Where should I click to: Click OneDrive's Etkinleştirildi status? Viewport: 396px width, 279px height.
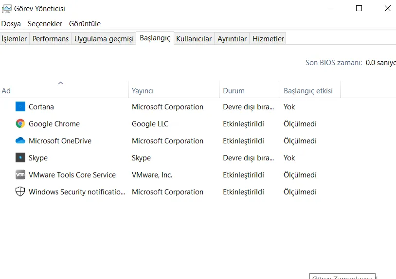243,141
